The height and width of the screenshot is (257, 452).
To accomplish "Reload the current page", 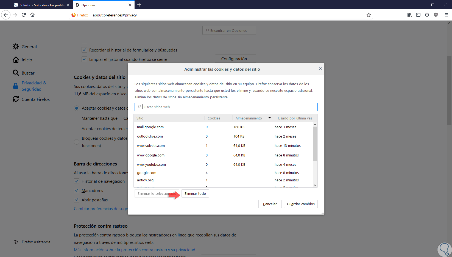I will [24, 15].
